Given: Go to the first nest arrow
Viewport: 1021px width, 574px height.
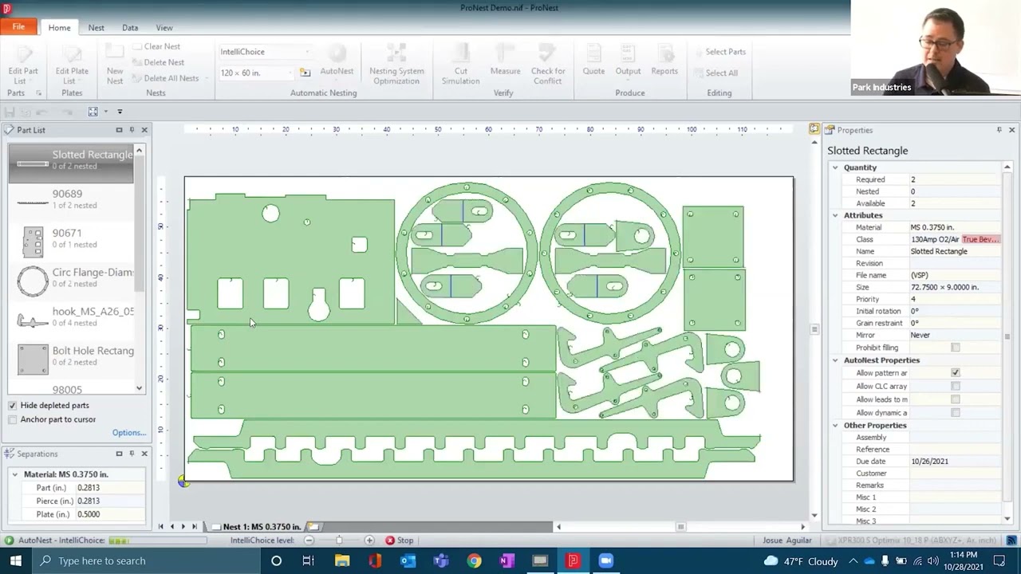Looking at the screenshot, I should pyautogui.click(x=161, y=526).
